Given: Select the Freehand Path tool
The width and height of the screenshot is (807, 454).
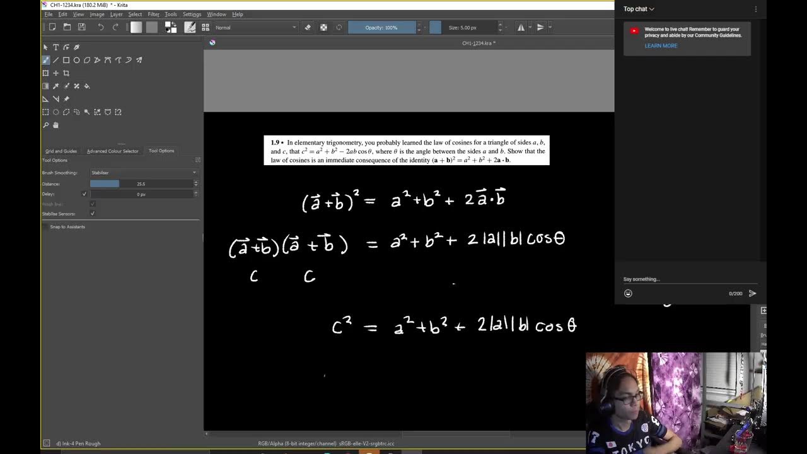Looking at the screenshot, I should point(118,61).
